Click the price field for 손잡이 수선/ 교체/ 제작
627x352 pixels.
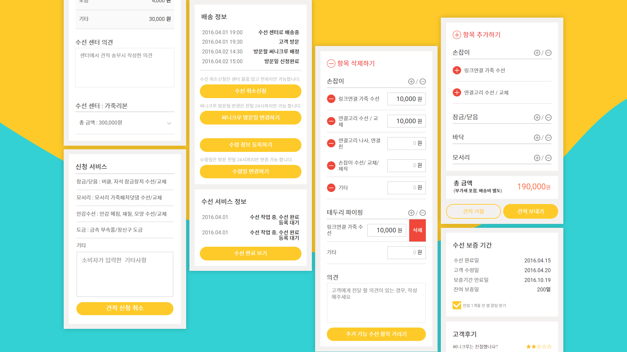(x=407, y=166)
